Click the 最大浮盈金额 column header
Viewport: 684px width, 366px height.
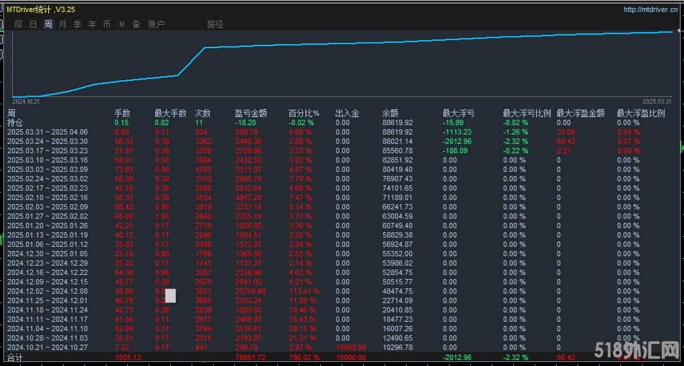click(581, 113)
